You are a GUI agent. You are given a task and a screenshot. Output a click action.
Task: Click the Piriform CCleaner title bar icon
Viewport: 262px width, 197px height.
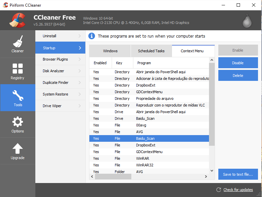6,5
